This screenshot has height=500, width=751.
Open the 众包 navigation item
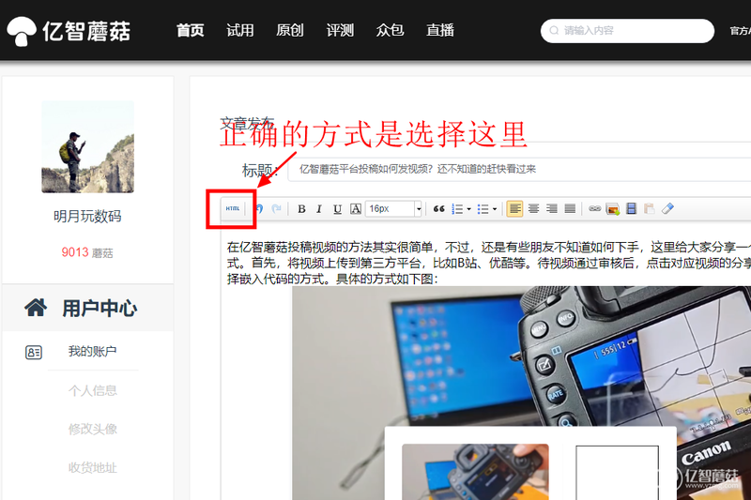[390, 30]
